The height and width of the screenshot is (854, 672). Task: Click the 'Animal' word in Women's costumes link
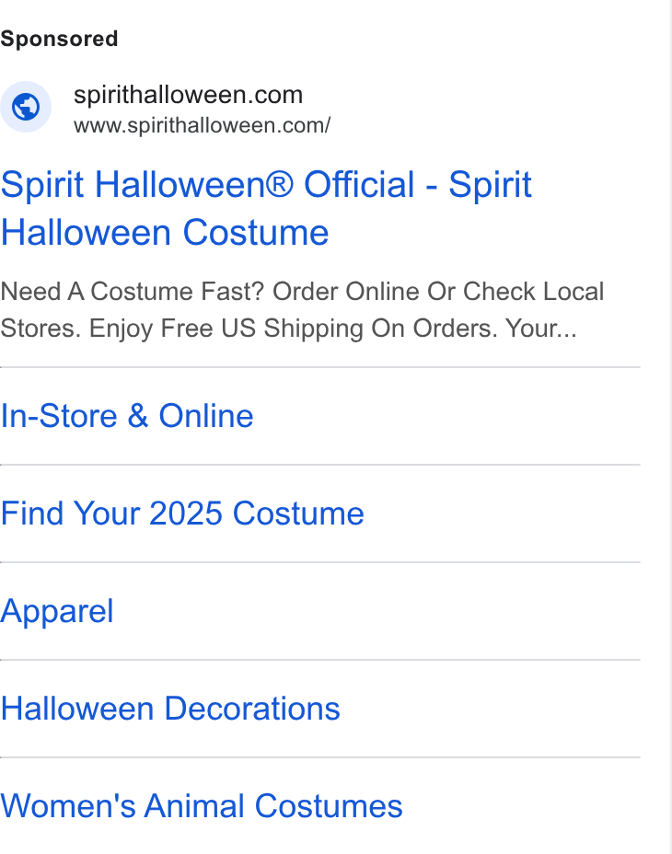pos(194,806)
